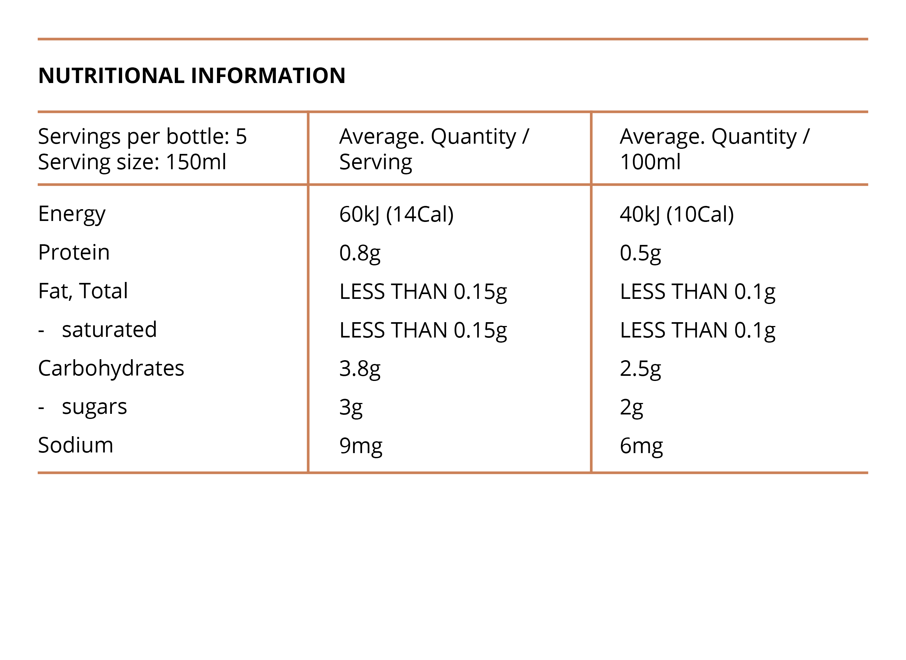Click the Sodium row label
The image size is (906, 660).
pyautogui.click(x=76, y=445)
